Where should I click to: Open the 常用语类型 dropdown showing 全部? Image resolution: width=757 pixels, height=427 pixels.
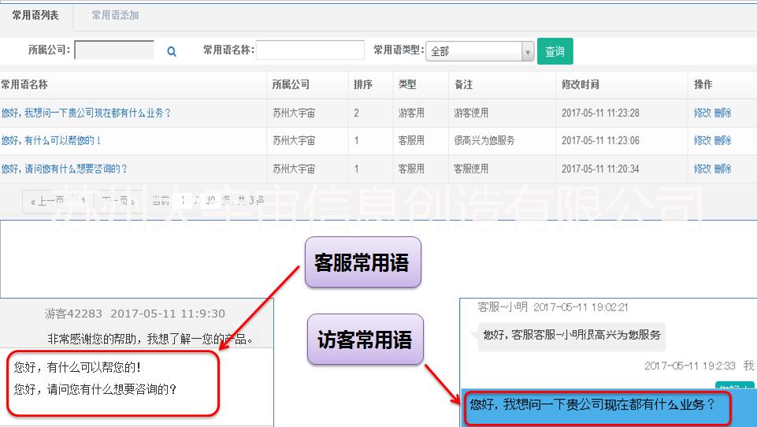pyautogui.click(x=480, y=51)
